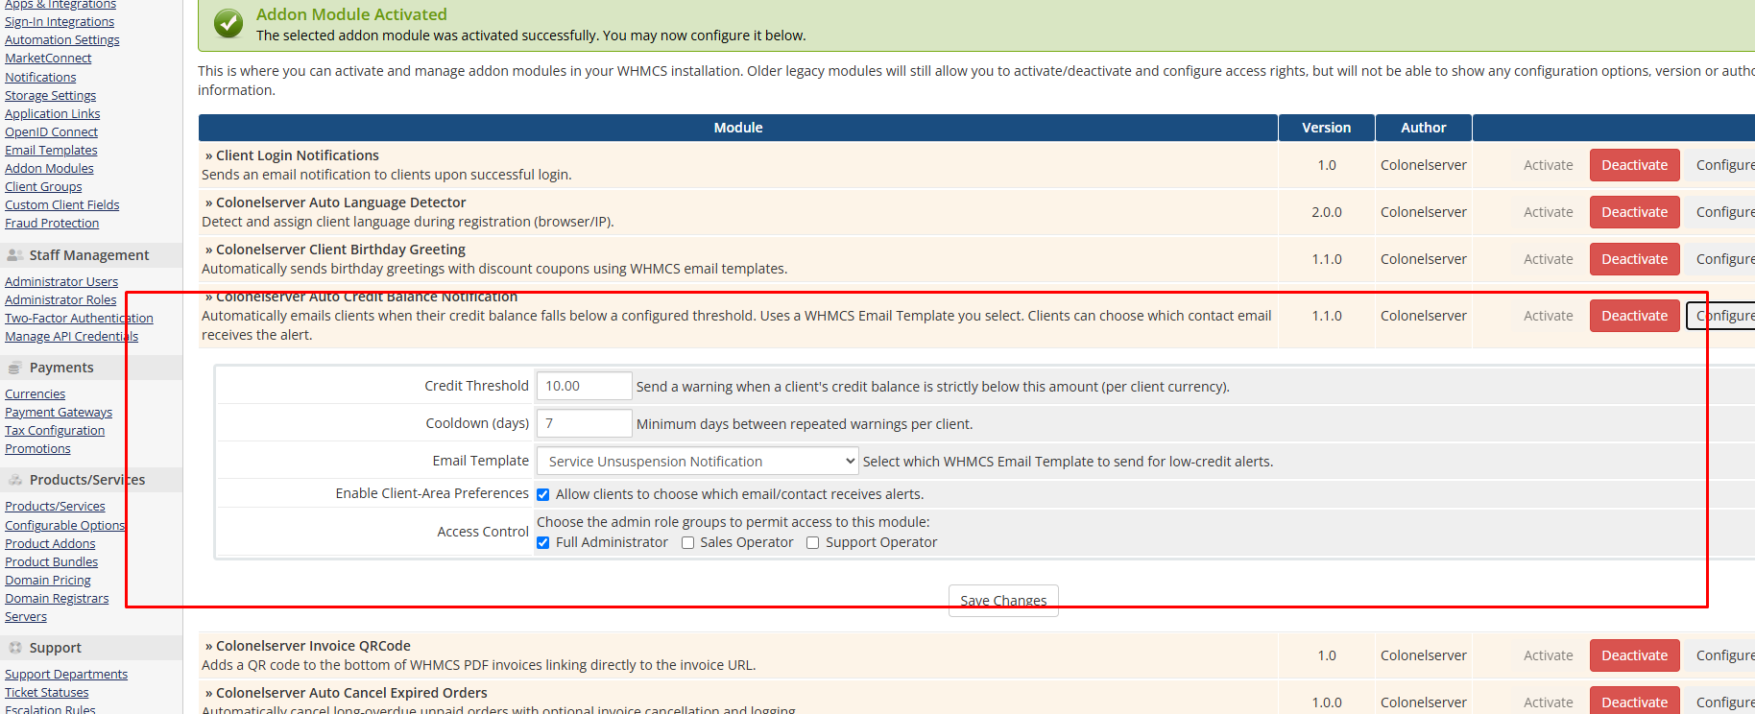Uncheck the Full Administrator checkbox
1755x714 pixels.
(x=543, y=543)
